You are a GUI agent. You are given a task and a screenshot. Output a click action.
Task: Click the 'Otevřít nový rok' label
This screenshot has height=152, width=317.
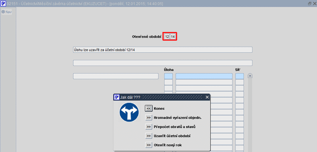[168, 145]
